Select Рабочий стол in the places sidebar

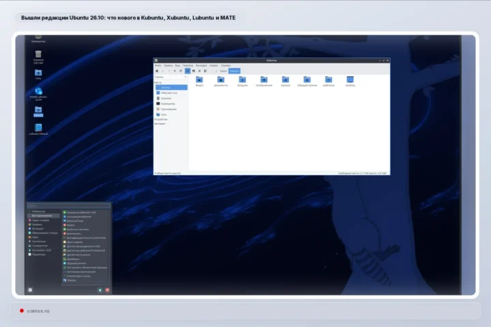tap(171, 93)
